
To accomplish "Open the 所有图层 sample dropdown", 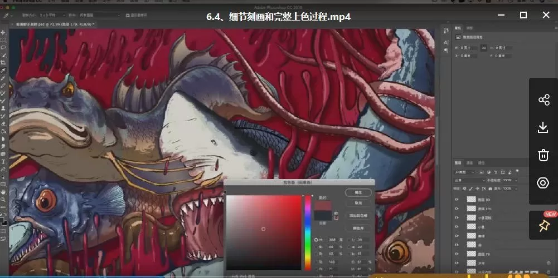I will pos(100,16).
